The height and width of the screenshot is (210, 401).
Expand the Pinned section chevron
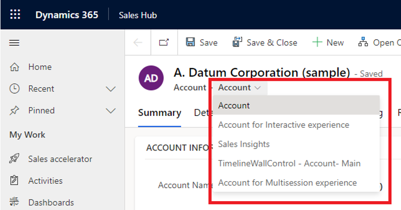(x=111, y=111)
